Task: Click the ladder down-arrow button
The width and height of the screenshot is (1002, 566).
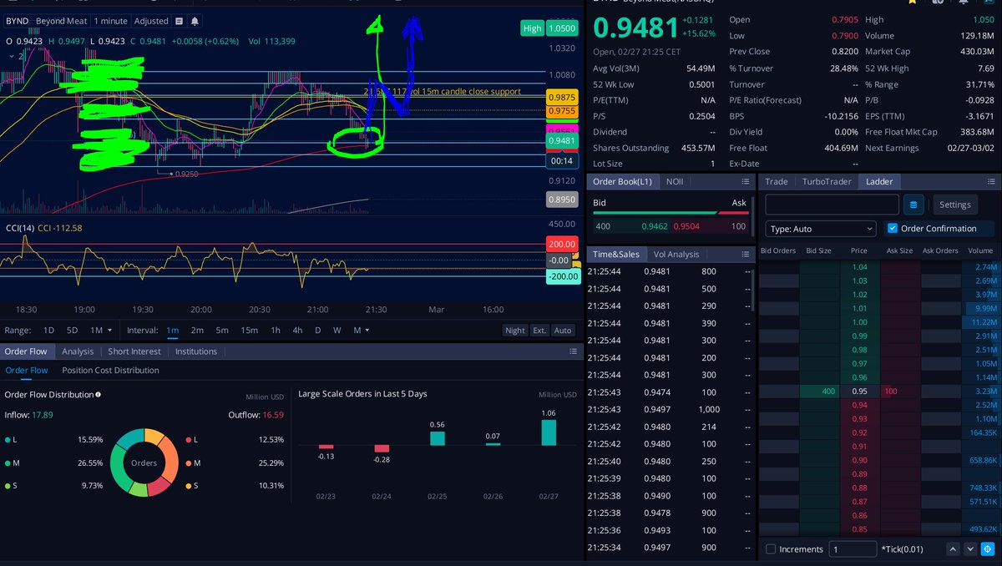Action: [969, 549]
